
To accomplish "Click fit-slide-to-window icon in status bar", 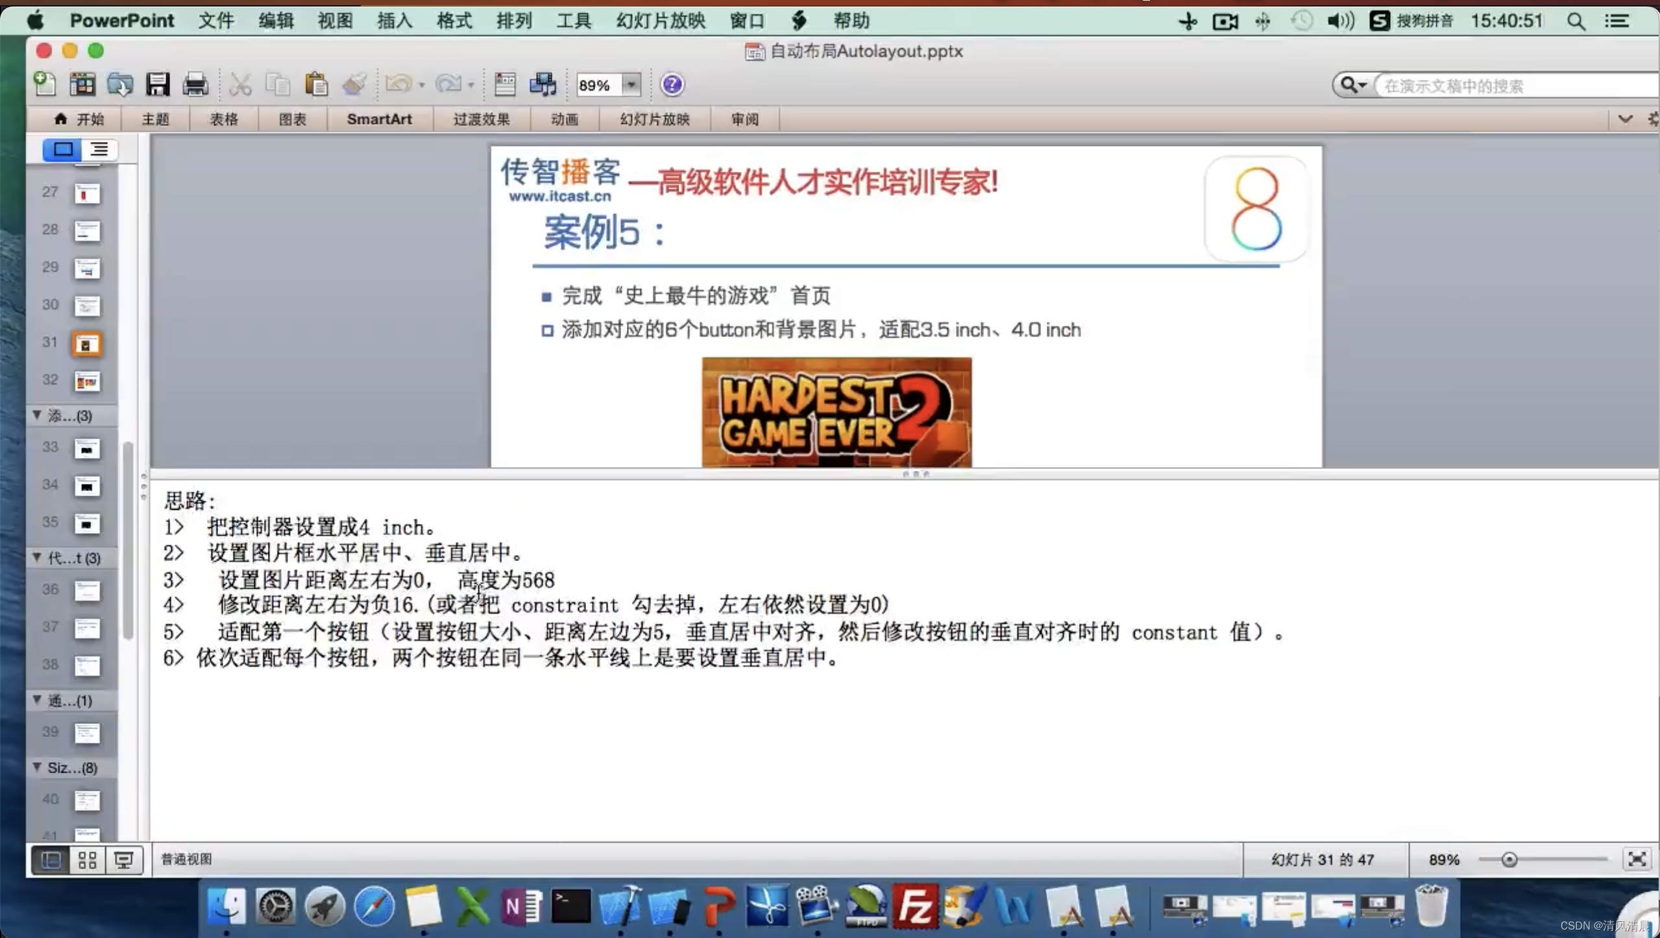I will click(x=1637, y=859).
